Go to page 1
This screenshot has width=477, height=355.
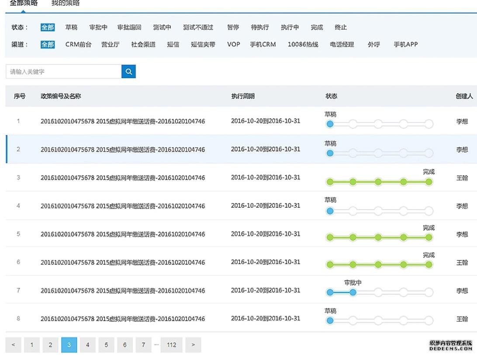31,345
